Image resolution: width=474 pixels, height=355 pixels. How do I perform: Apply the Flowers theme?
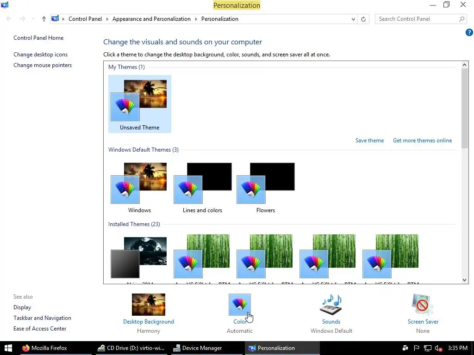tap(265, 187)
